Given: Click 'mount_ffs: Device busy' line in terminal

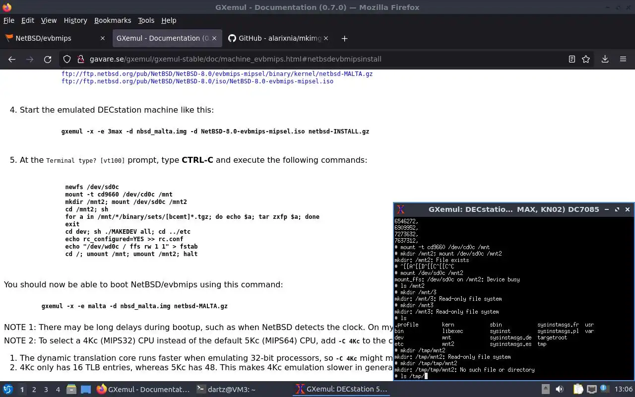Looking at the screenshot, I should pyautogui.click(x=457, y=279).
